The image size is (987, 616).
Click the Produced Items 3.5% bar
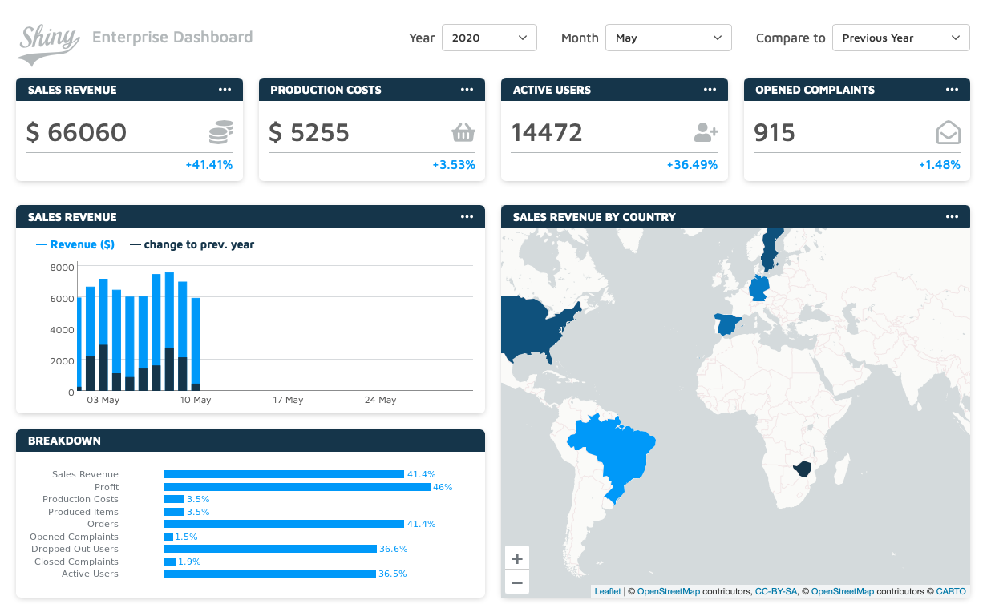coord(174,512)
